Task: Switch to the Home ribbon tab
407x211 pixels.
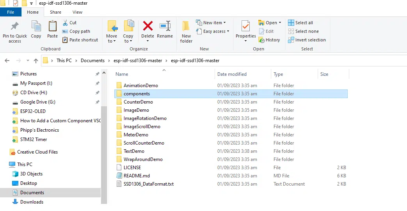Action: click(x=33, y=12)
